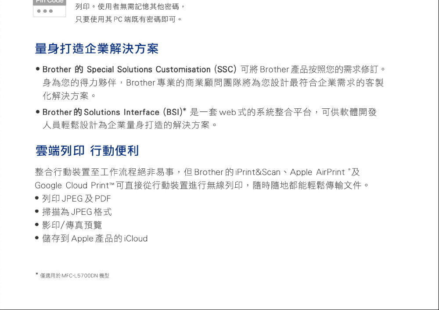
Task: Click heading 雲端列印 行動便利
Action: point(87,151)
